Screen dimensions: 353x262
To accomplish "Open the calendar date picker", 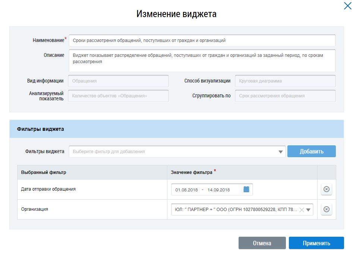I will (246, 190).
